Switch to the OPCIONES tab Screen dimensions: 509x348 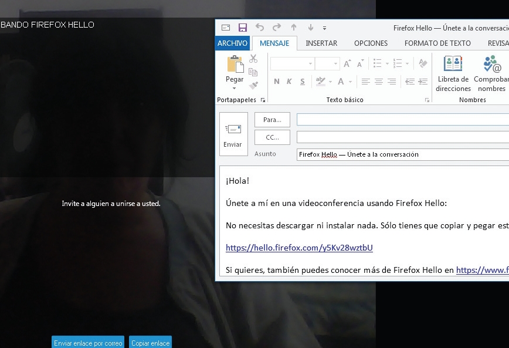coord(371,43)
